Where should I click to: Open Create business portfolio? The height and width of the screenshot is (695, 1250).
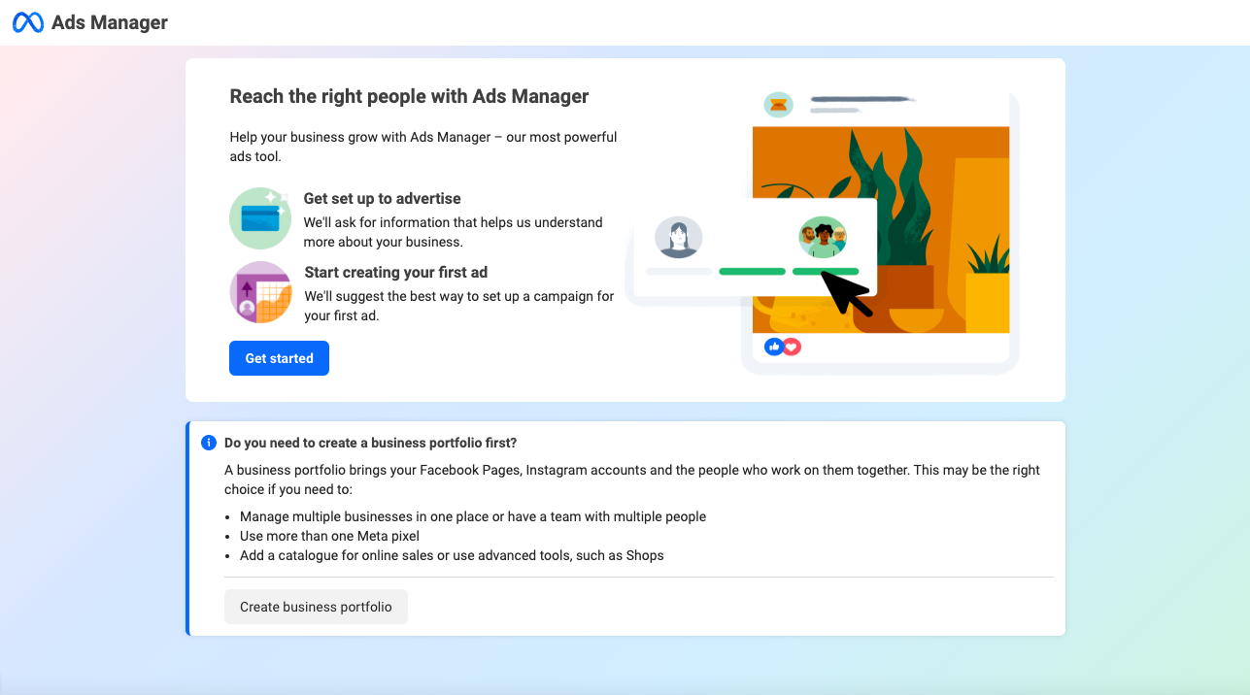tap(316, 607)
